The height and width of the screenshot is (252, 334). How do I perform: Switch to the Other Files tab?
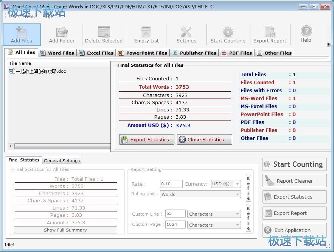click(x=274, y=53)
